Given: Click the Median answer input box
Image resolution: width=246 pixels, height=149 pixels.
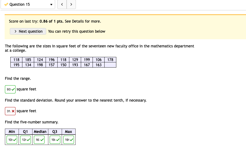Looking at the screenshot, I should [x=39, y=140].
